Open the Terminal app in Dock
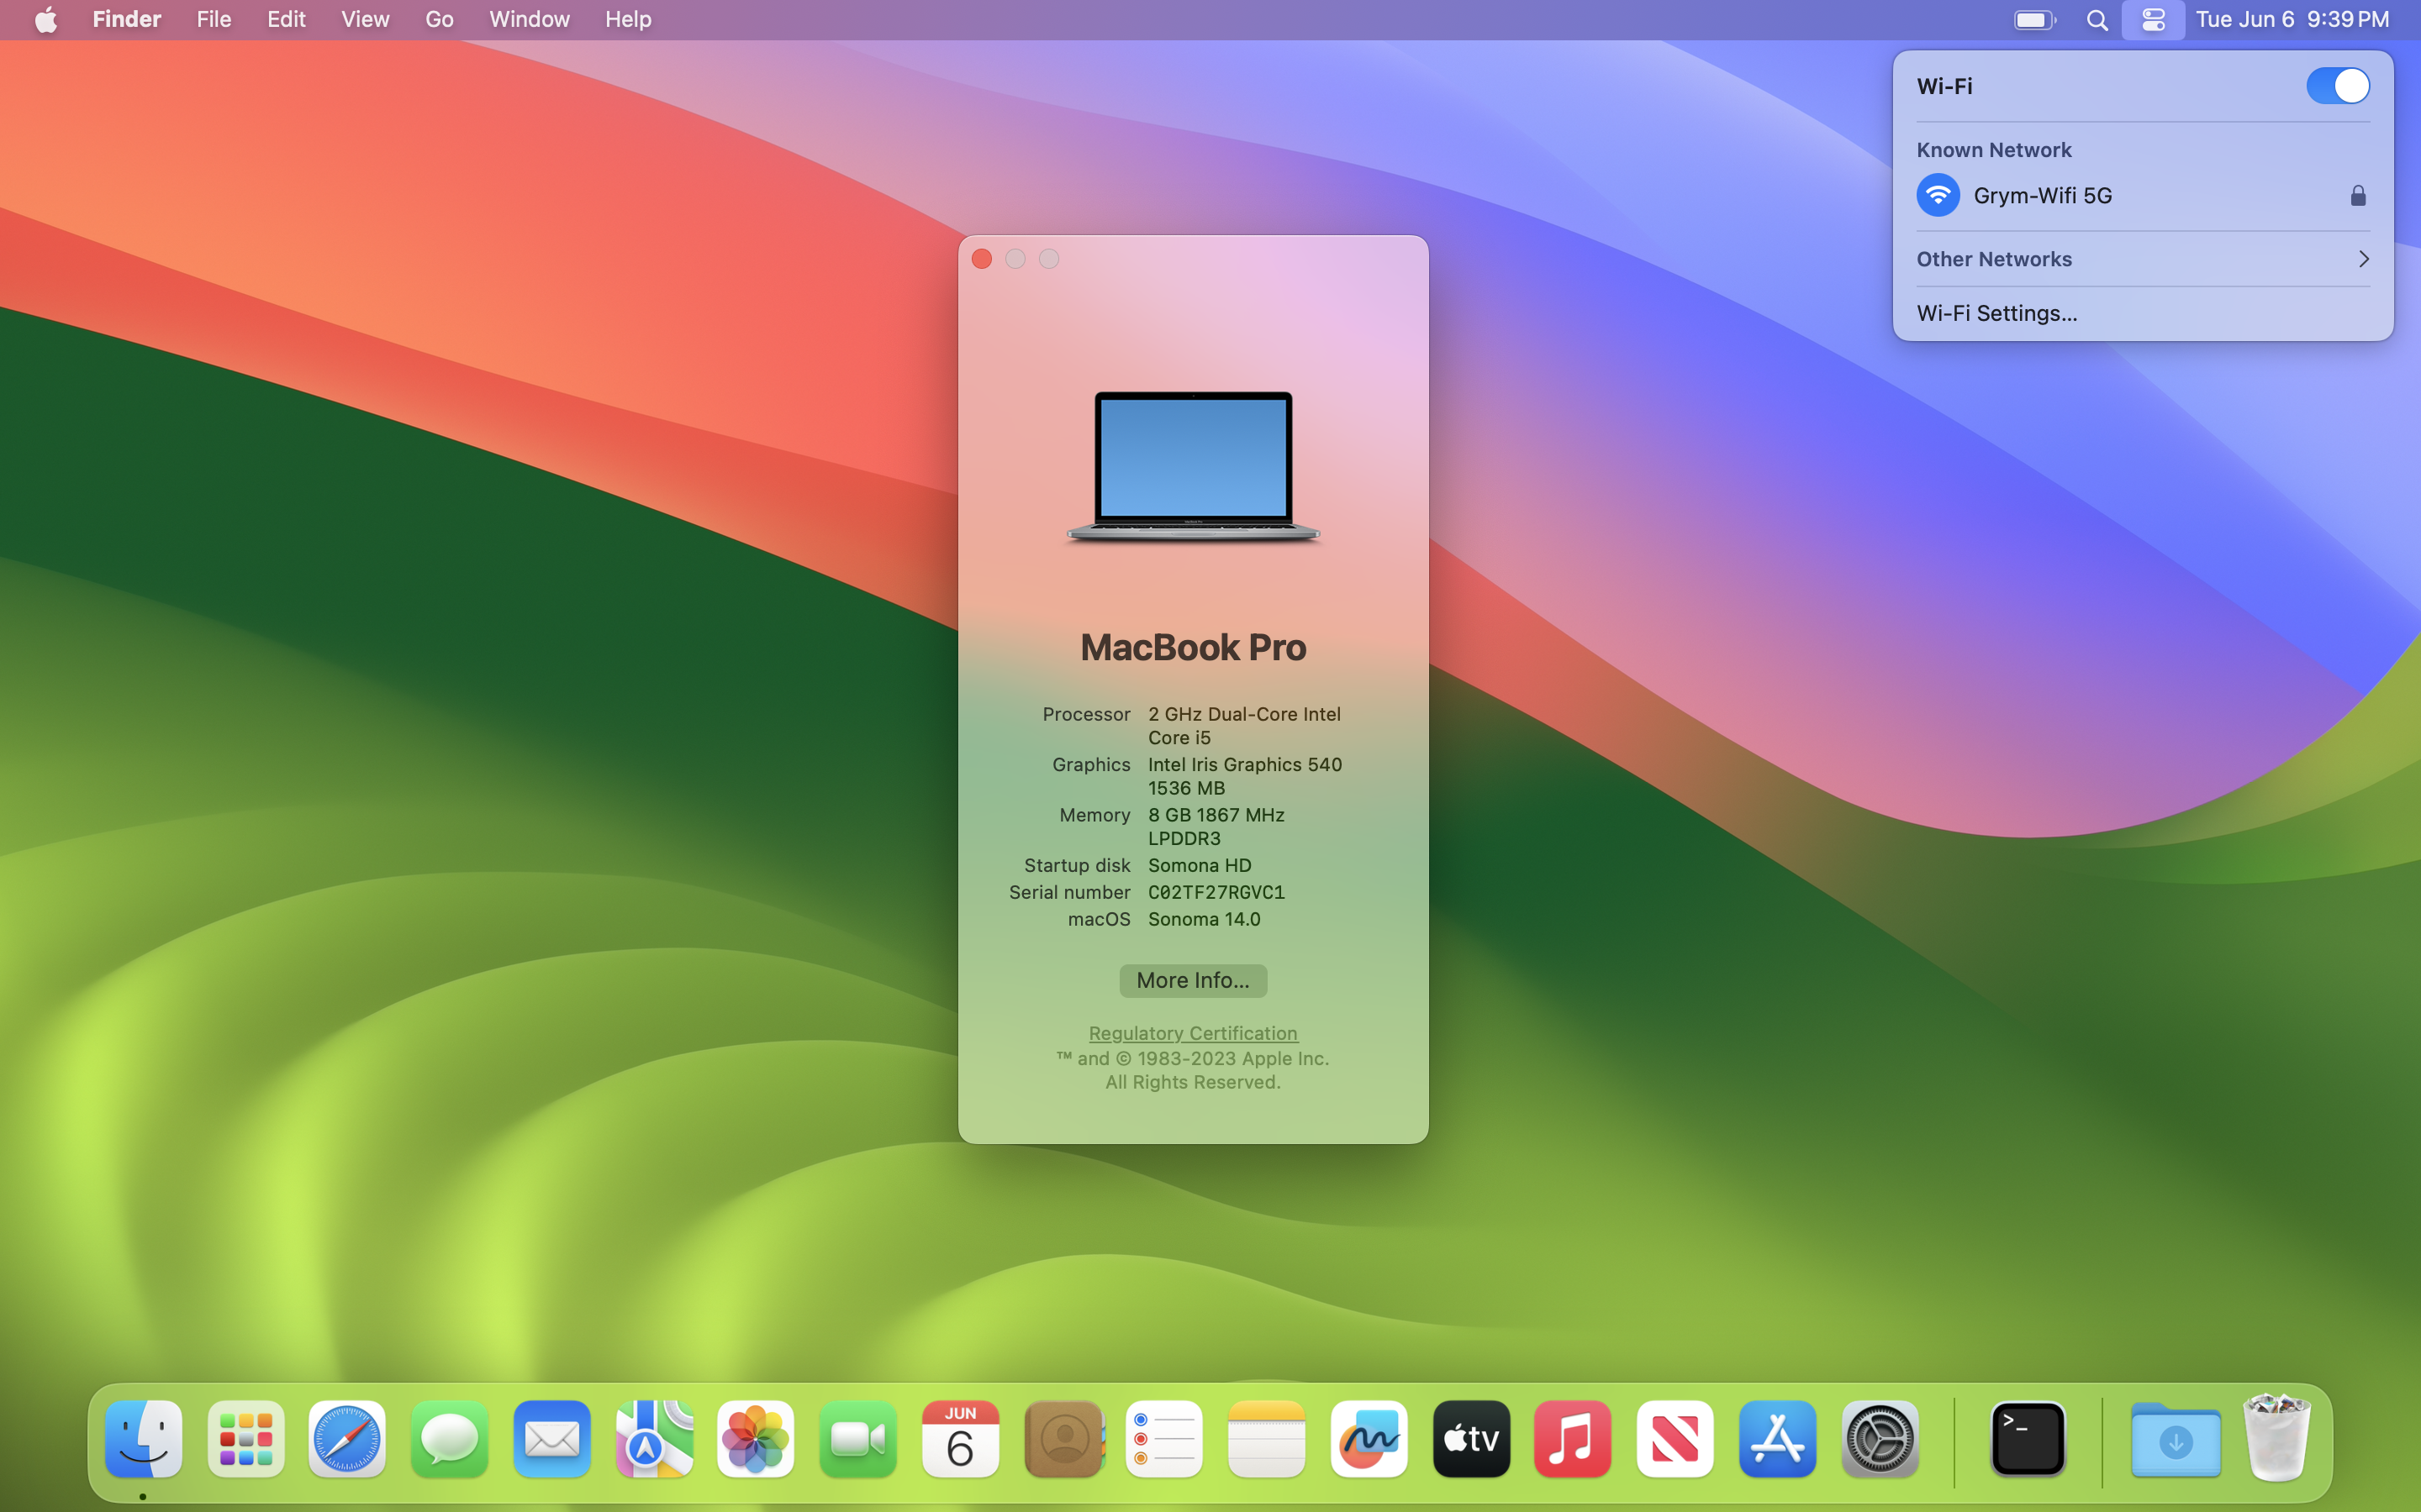 pos(2028,1439)
